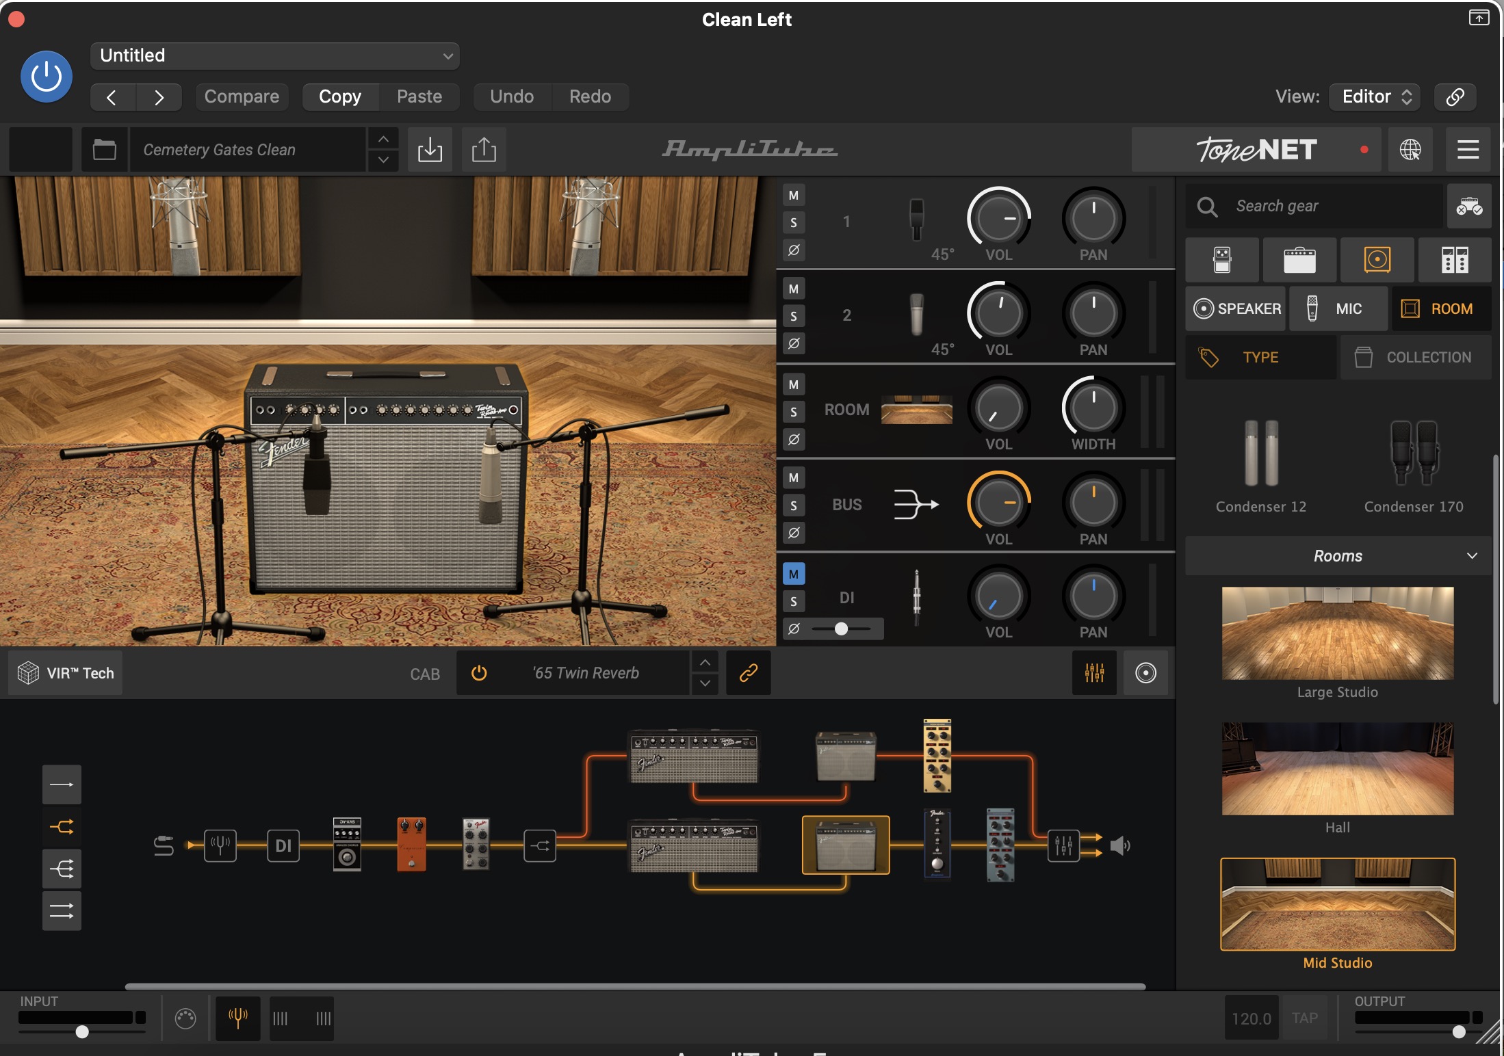
Task: Invert phase on the DI channel
Action: tap(794, 629)
